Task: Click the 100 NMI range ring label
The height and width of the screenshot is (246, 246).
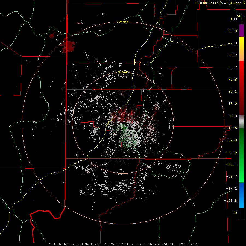Action: pyautogui.click(x=123, y=22)
